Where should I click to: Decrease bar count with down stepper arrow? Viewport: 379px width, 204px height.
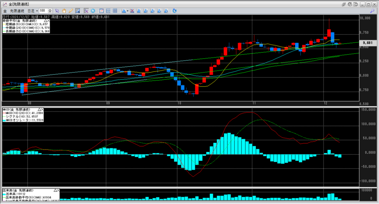tap(50, 12)
